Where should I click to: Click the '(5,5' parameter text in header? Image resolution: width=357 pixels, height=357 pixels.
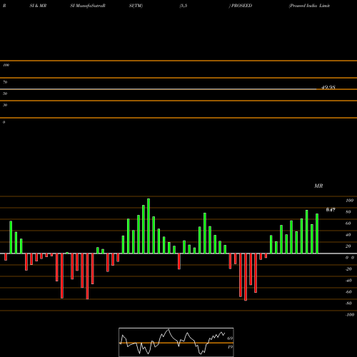[x=183, y=6]
